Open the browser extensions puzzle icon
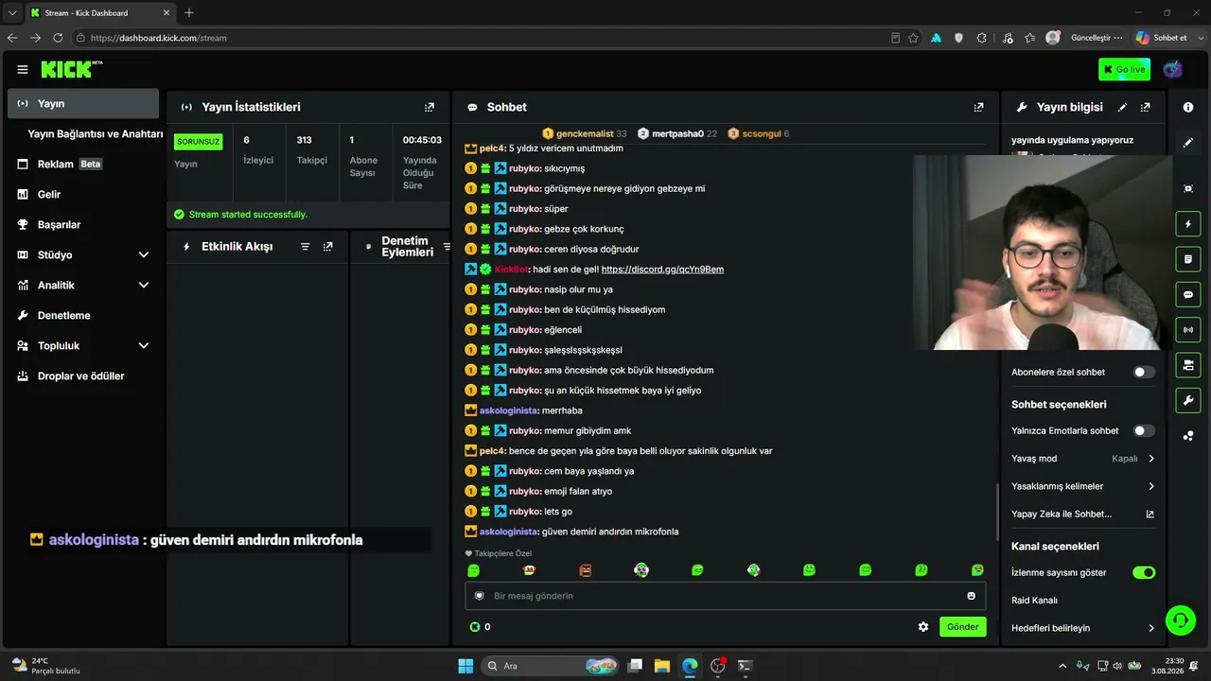The width and height of the screenshot is (1211, 681). pyautogui.click(x=981, y=38)
